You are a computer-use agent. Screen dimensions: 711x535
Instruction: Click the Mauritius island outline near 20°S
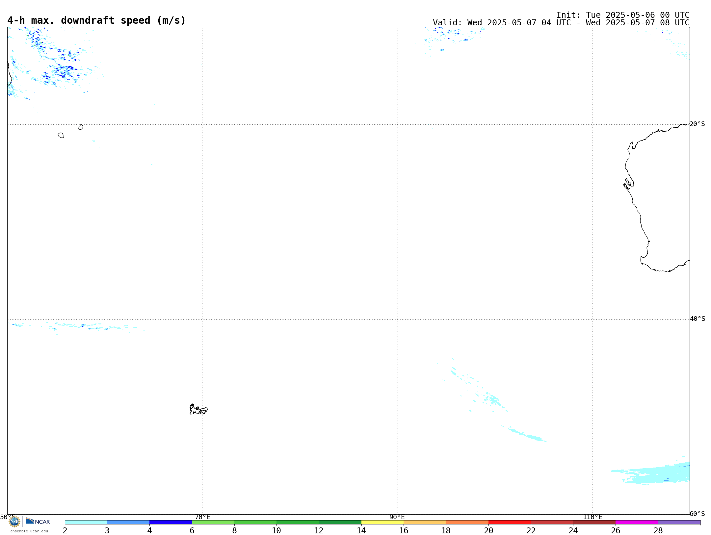click(81, 127)
